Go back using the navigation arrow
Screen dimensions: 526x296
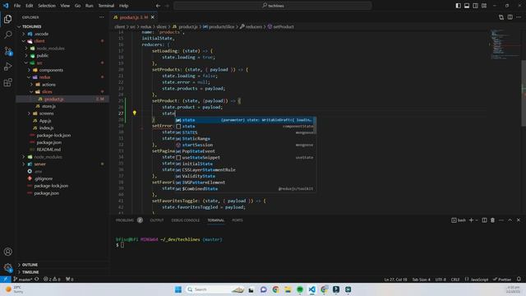[158, 6]
